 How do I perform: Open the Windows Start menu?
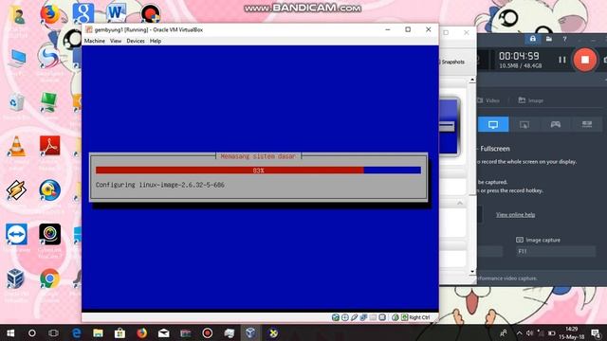point(10,332)
